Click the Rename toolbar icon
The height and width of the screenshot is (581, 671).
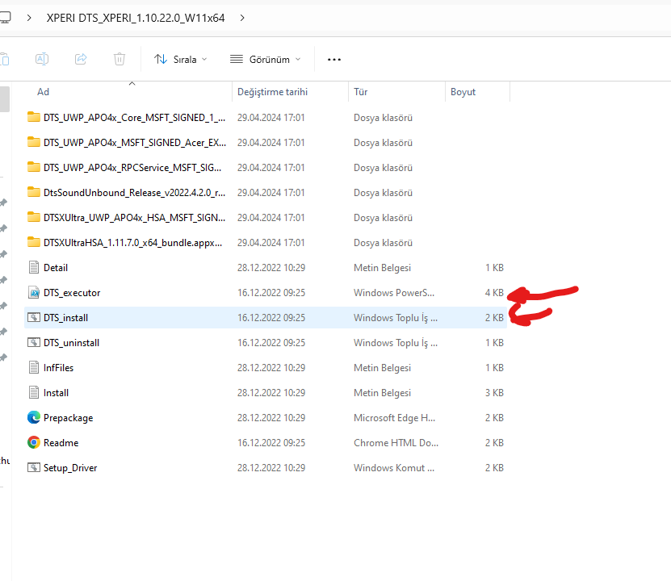coord(42,59)
